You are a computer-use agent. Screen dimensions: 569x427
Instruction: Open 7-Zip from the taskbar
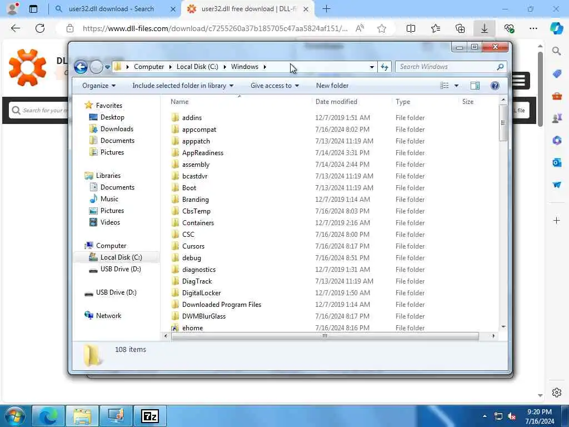pos(150,416)
